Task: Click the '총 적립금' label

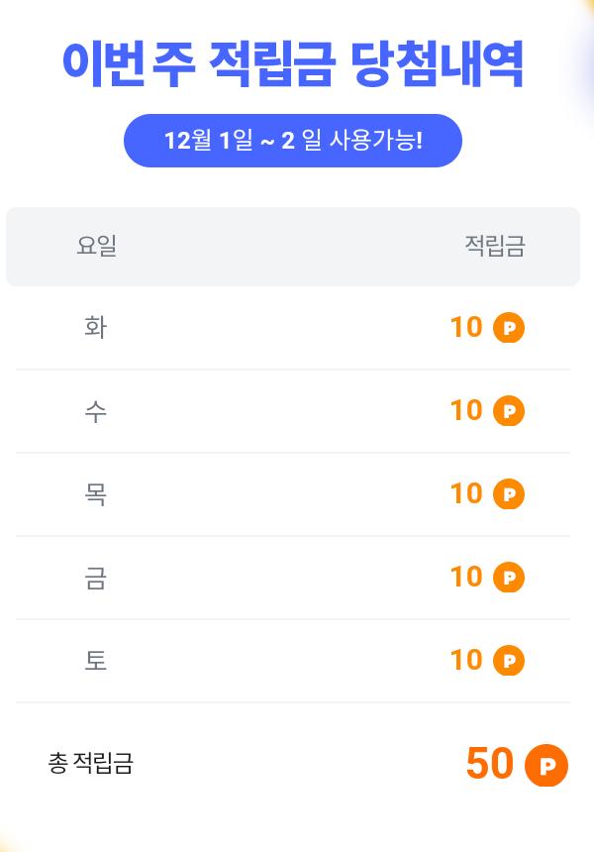Action: [x=90, y=763]
